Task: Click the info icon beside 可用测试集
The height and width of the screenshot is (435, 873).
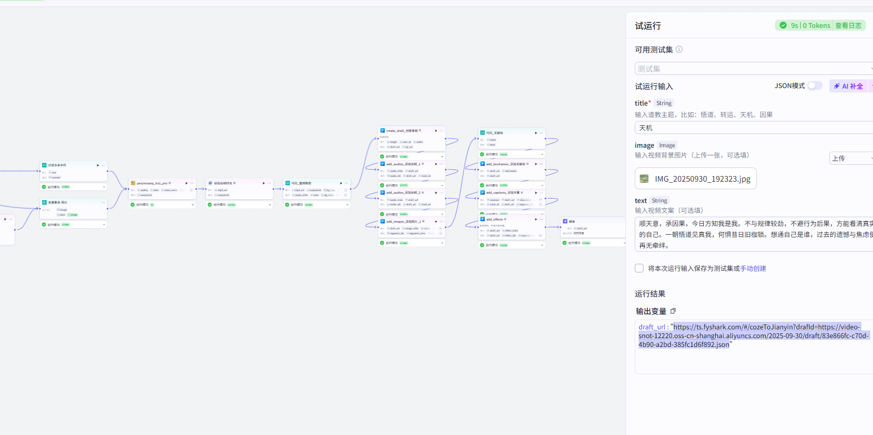Action: (x=679, y=49)
